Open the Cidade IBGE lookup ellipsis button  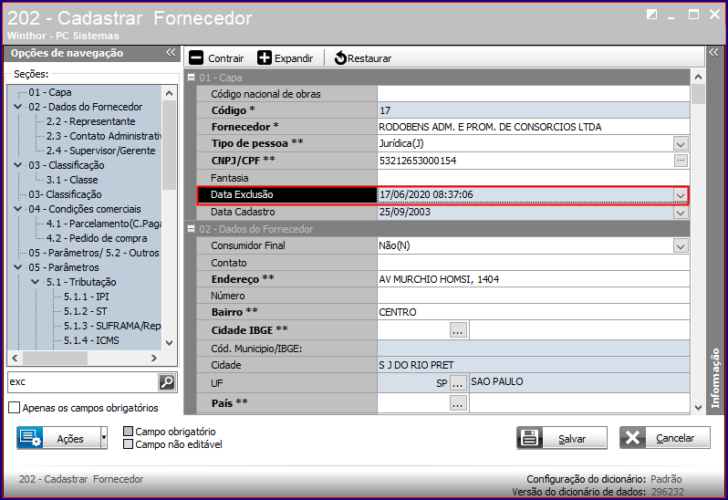point(458,330)
